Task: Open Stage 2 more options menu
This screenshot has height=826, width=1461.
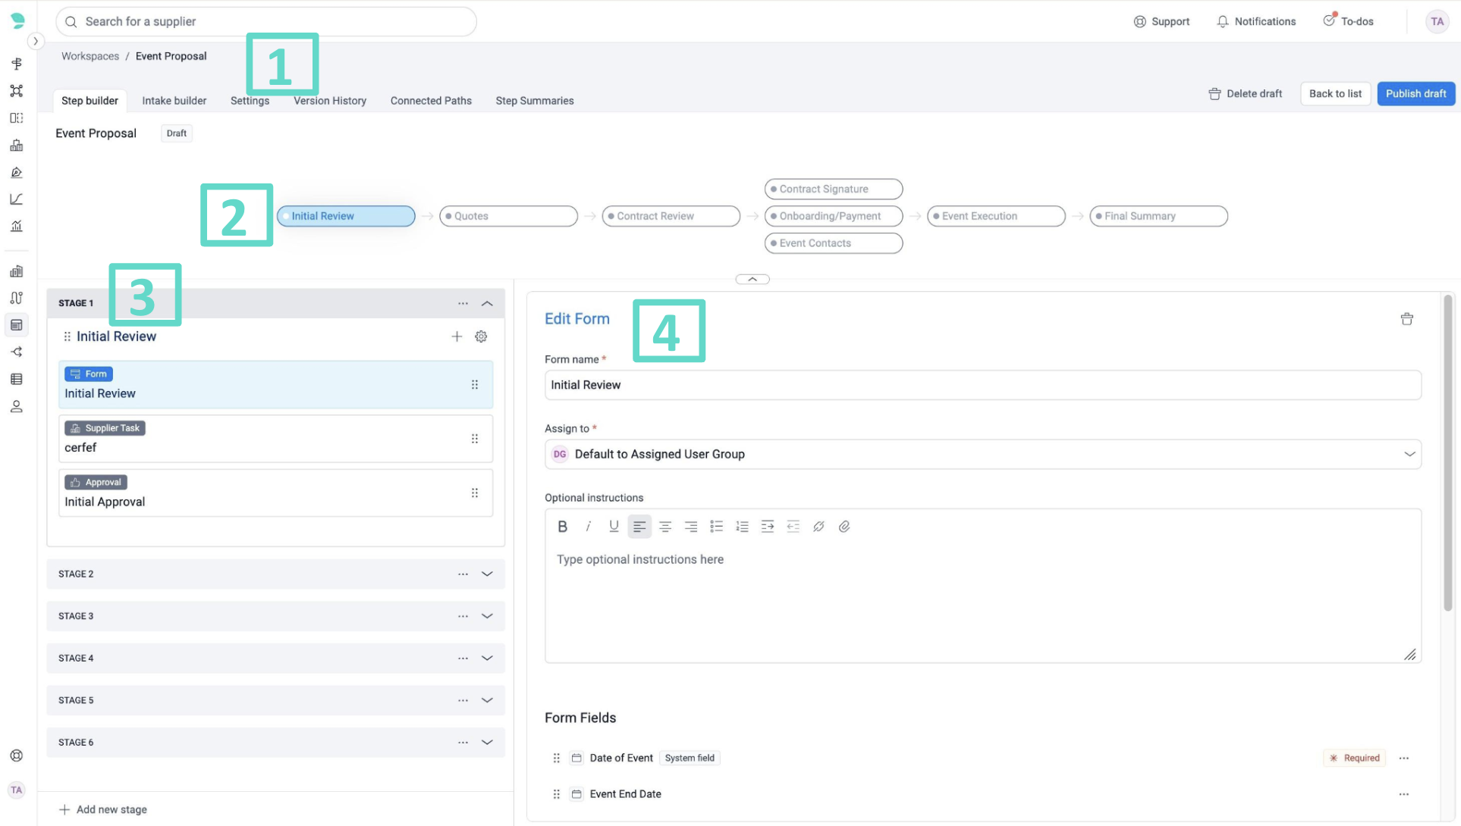Action: click(463, 574)
